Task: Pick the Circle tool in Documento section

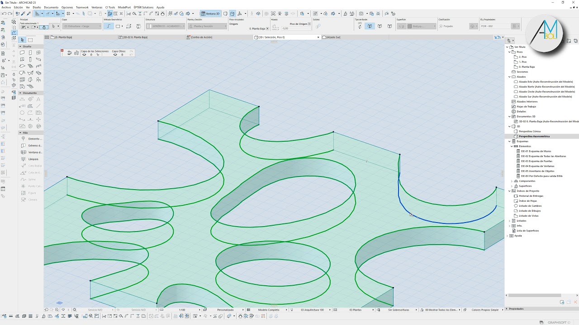Action: (22, 113)
